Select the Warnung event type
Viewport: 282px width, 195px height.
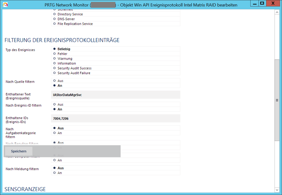pyautogui.click(x=55, y=59)
